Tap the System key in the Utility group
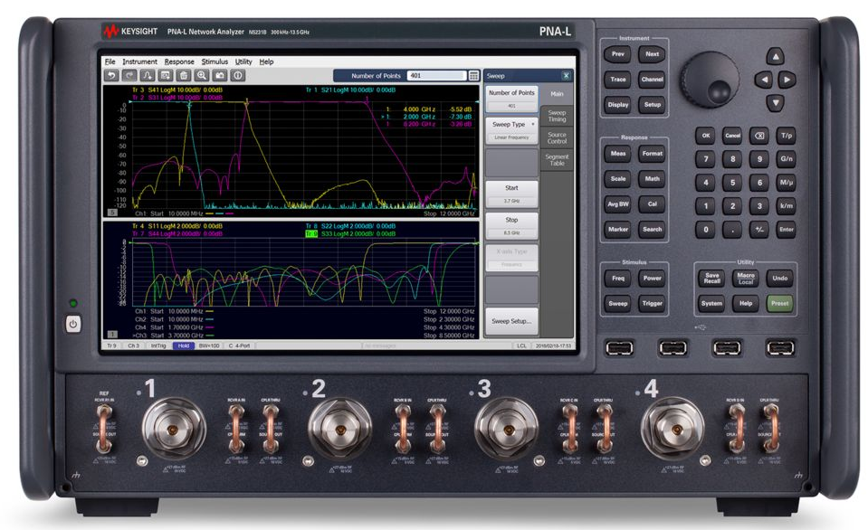Screen dimensions: 868x530 (x=712, y=303)
